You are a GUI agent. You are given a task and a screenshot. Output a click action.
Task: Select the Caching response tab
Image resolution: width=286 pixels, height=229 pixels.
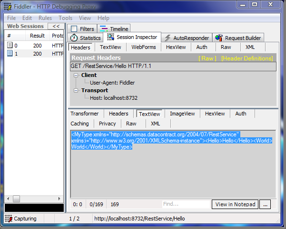pyautogui.click(x=79, y=124)
